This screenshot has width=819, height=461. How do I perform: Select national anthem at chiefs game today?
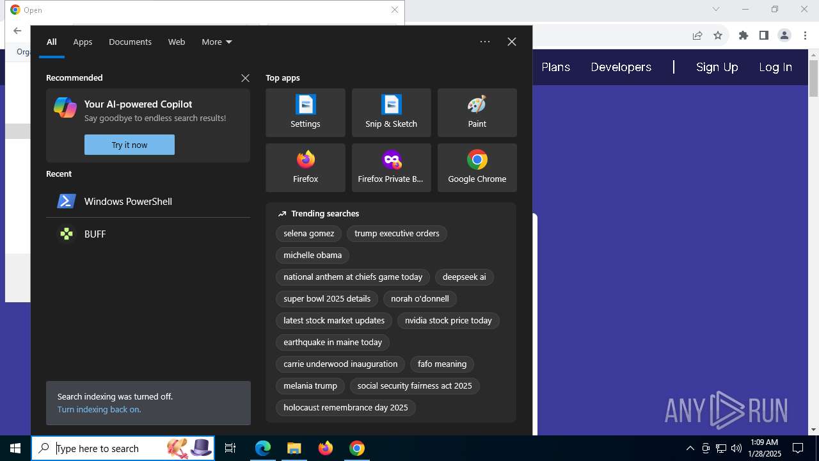click(x=353, y=277)
